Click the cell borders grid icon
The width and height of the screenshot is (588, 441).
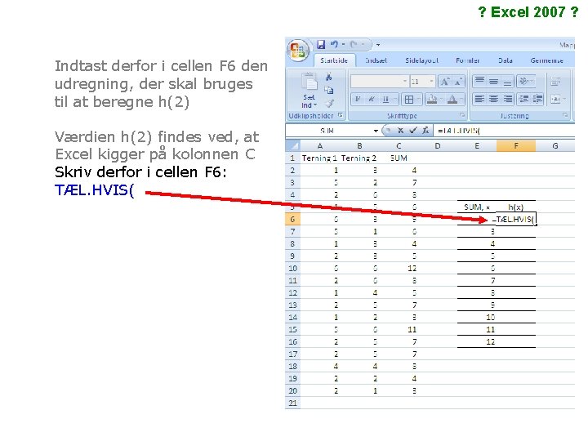pyautogui.click(x=409, y=100)
